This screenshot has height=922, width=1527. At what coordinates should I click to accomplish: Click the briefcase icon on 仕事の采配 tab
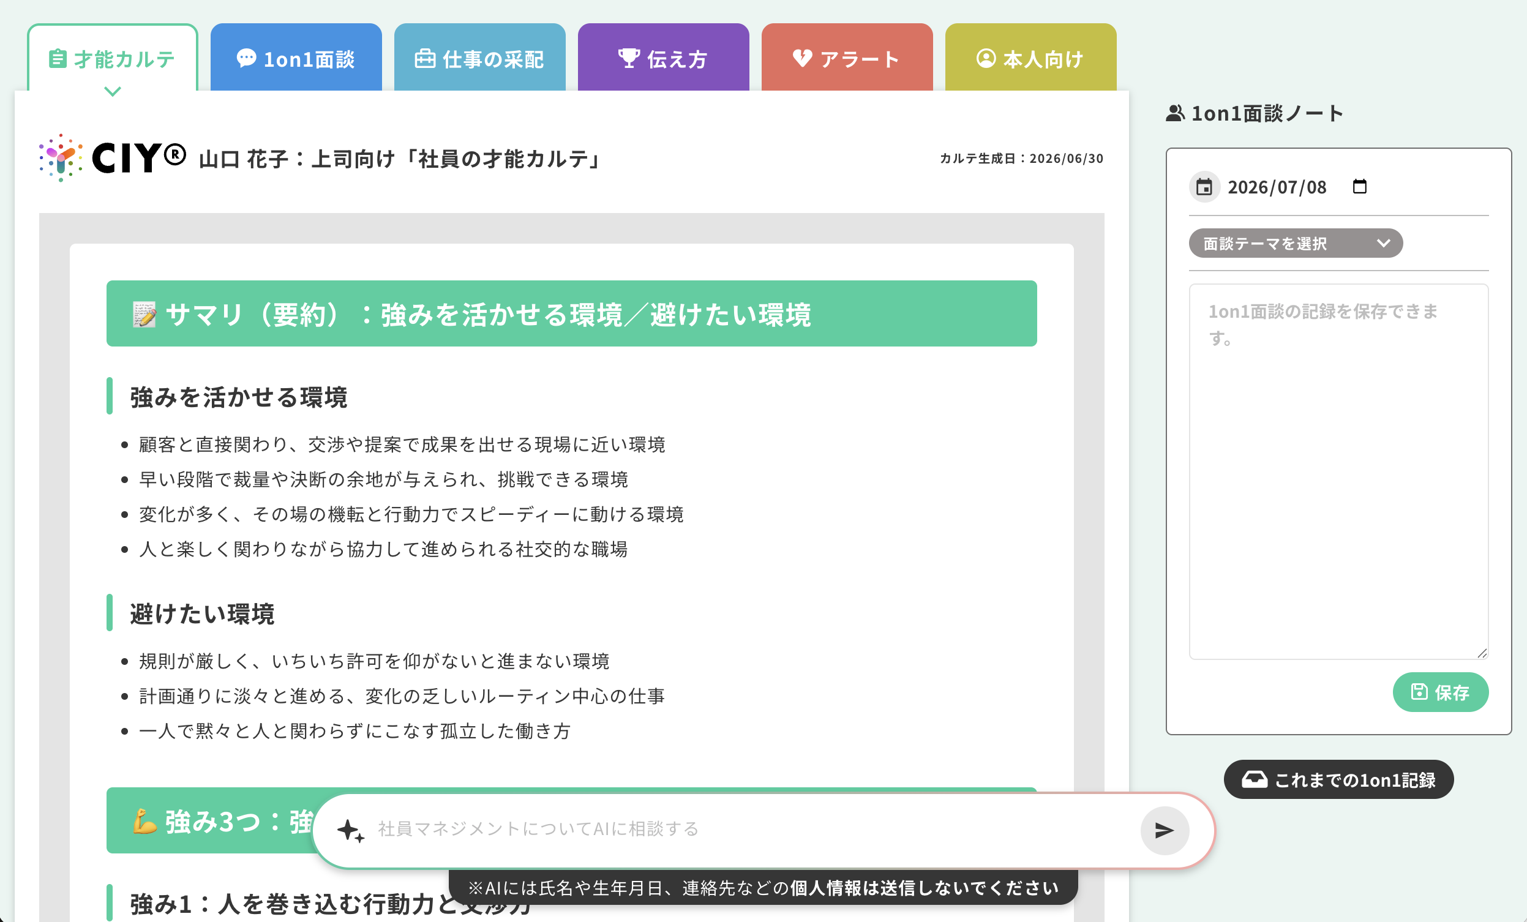(x=424, y=58)
